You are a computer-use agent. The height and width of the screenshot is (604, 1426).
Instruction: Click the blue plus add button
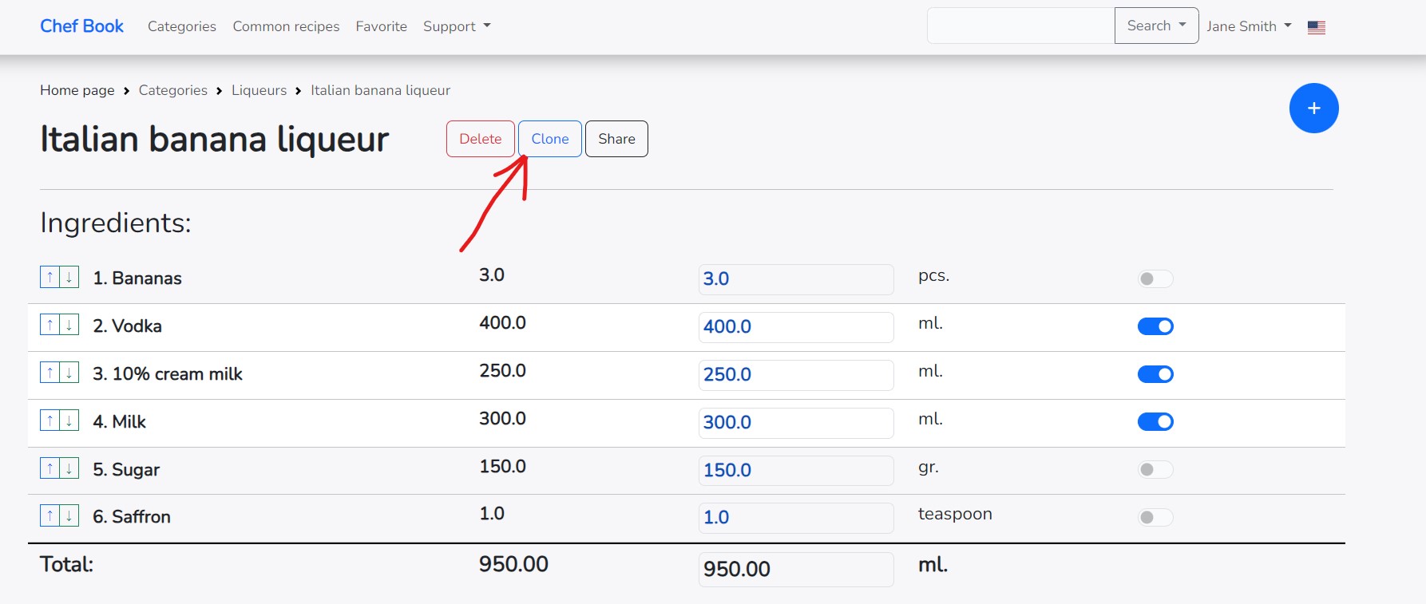point(1313,109)
